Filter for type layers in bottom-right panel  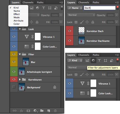click(99, 60)
